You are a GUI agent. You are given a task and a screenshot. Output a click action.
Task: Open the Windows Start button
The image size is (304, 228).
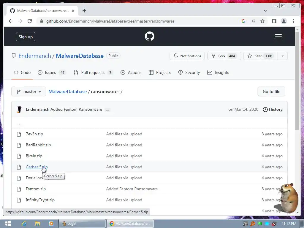tap(8, 224)
